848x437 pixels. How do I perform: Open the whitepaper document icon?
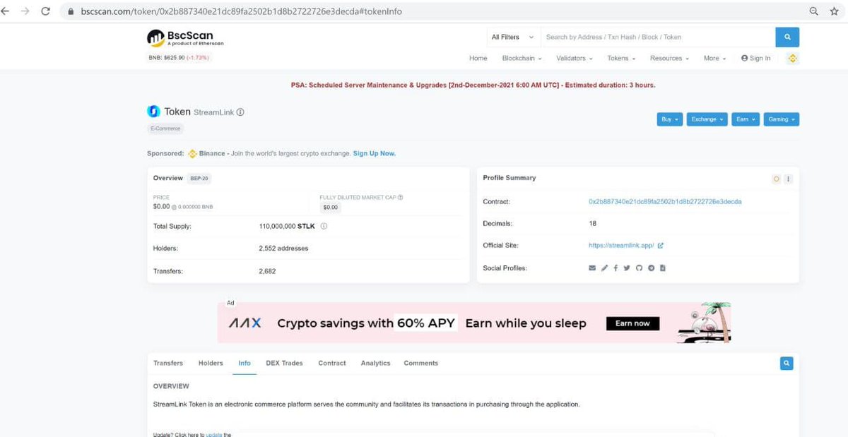tap(663, 268)
